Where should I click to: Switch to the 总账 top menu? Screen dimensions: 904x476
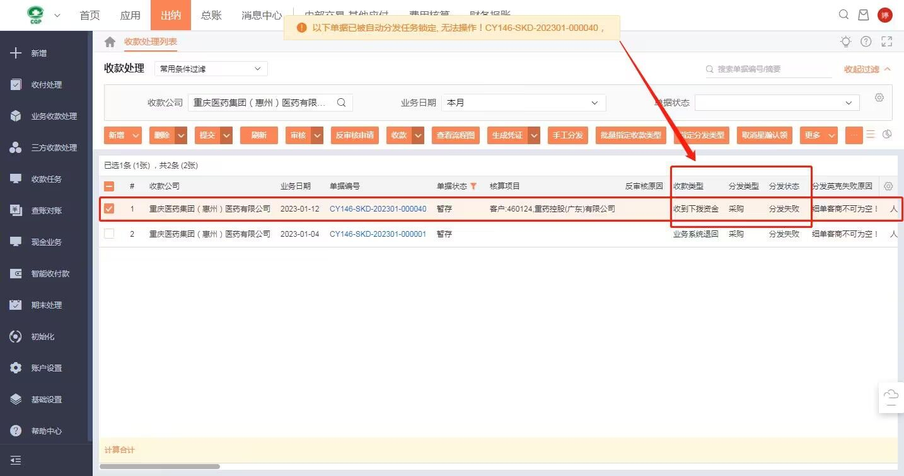[211, 15]
